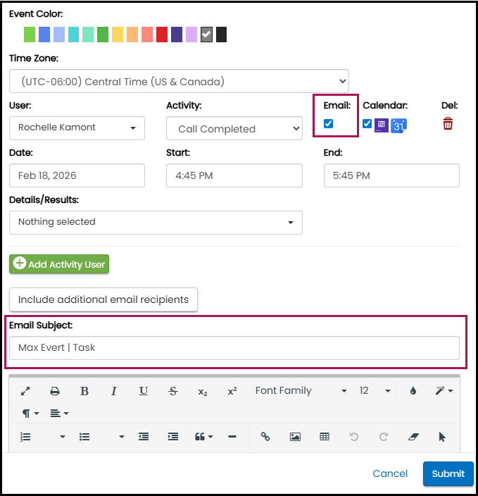Click the Submit button

[x=448, y=473]
